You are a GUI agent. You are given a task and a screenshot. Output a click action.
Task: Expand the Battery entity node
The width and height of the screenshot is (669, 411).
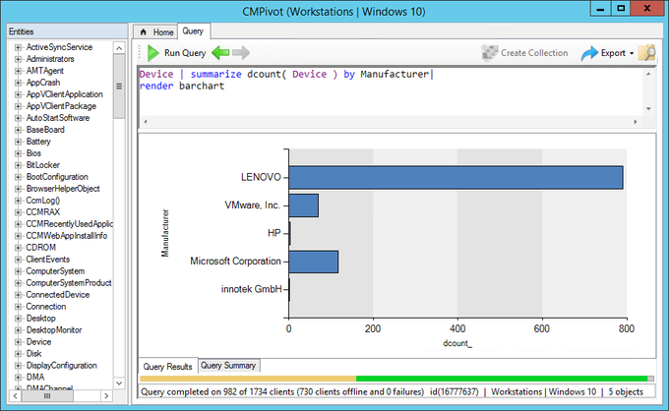click(18, 142)
